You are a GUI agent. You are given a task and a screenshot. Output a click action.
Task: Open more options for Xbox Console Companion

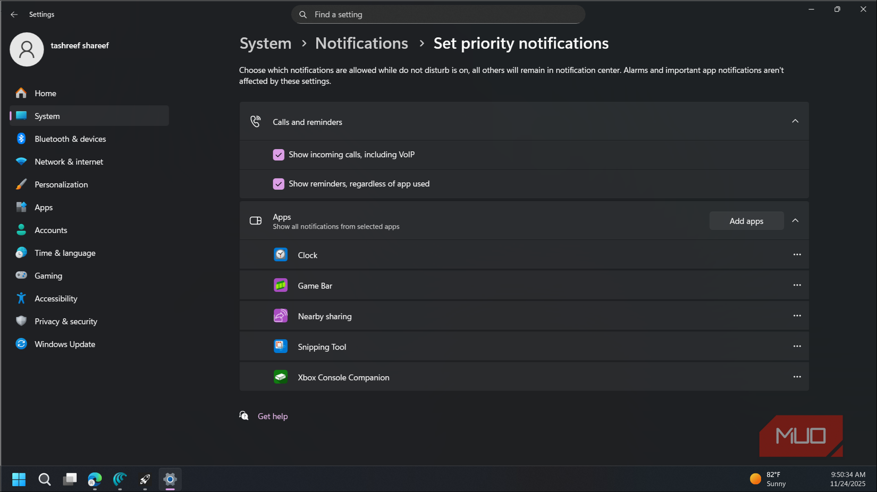[x=797, y=376]
